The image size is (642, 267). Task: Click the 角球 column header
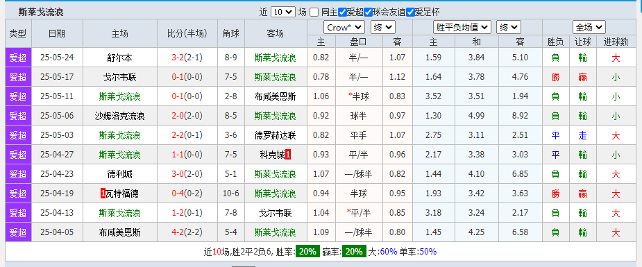click(231, 33)
